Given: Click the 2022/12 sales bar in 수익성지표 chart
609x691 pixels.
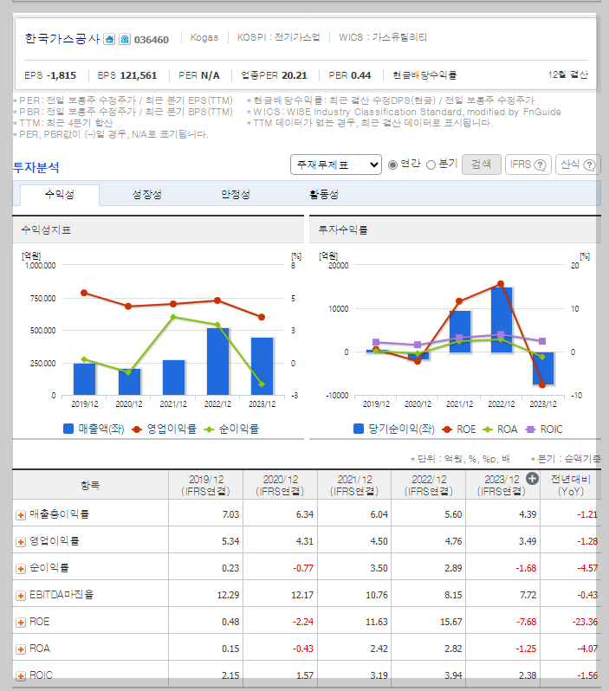Looking at the screenshot, I should [217, 361].
